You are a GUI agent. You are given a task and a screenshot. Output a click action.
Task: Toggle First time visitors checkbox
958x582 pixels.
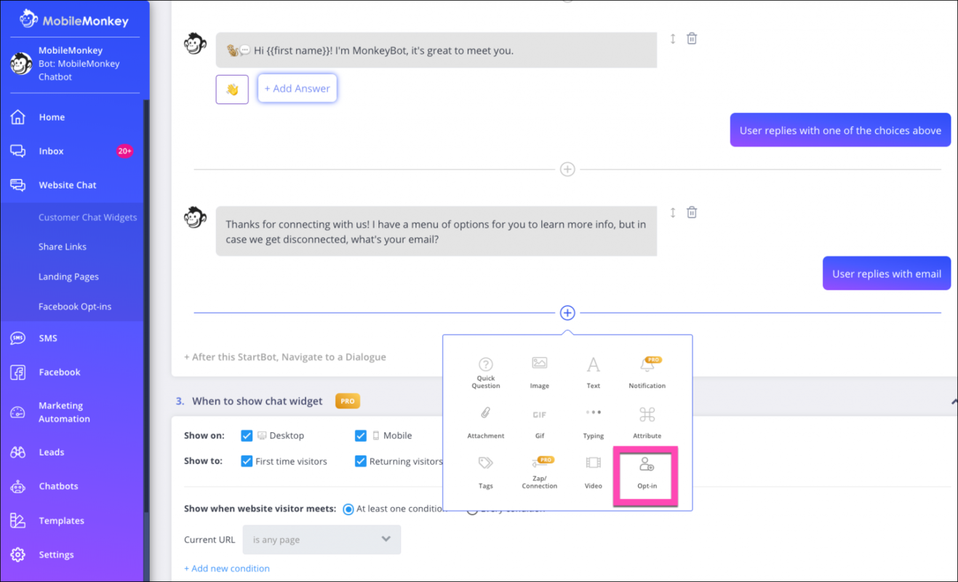247,461
